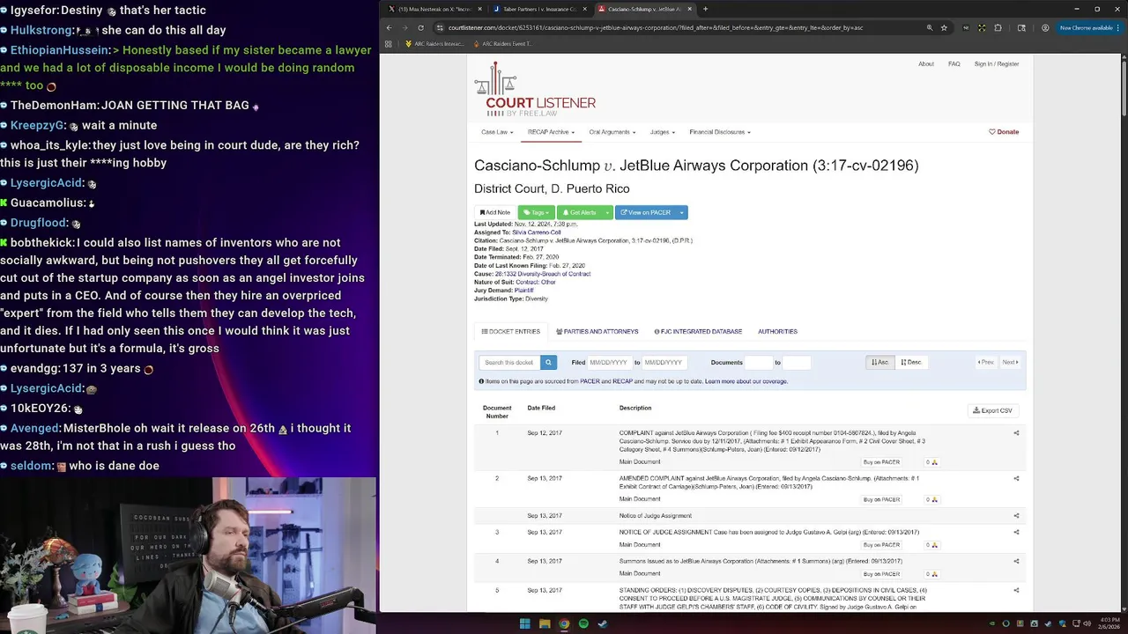This screenshot has height=634, width=1128.
Task: Open the green Tags dropdown
Action: pos(537,212)
